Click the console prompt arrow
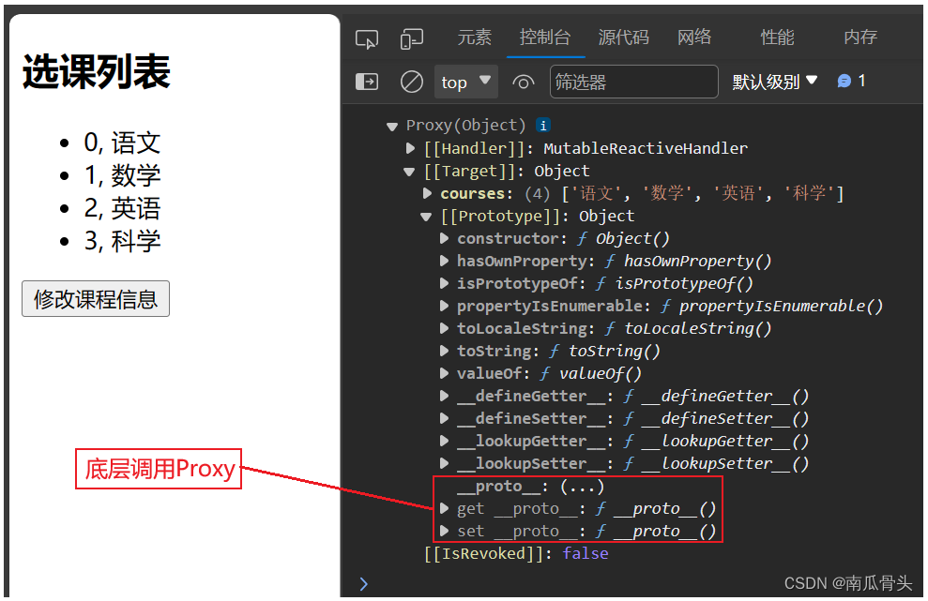The image size is (928, 601). (363, 584)
